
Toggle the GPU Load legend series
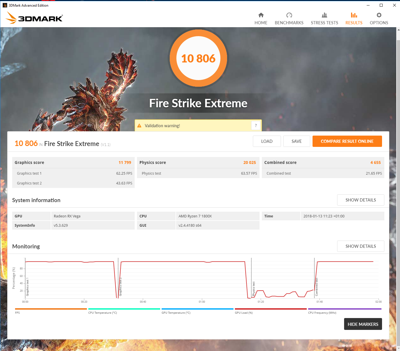271,311
